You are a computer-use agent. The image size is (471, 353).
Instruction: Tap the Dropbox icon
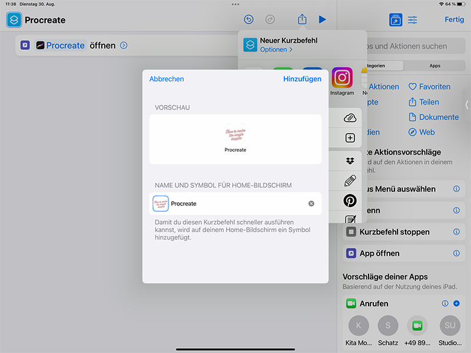tap(350, 161)
